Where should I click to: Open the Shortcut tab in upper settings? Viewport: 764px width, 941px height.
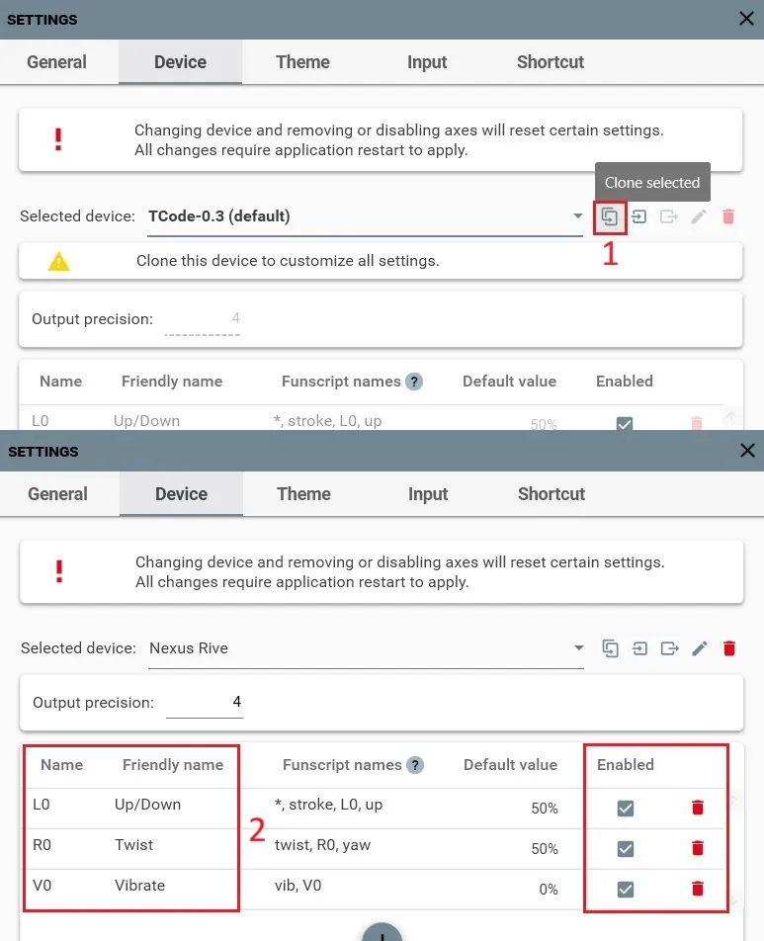pyautogui.click(x=551, y=62)
